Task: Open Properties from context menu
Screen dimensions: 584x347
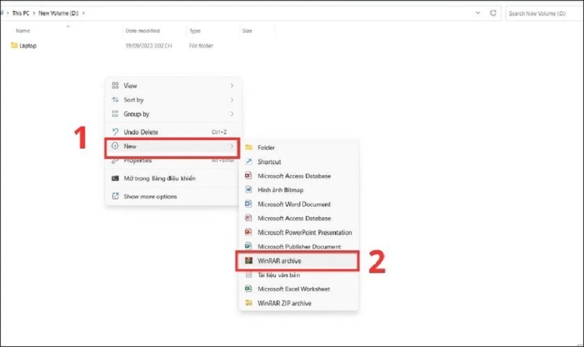Action: (173, 160)
